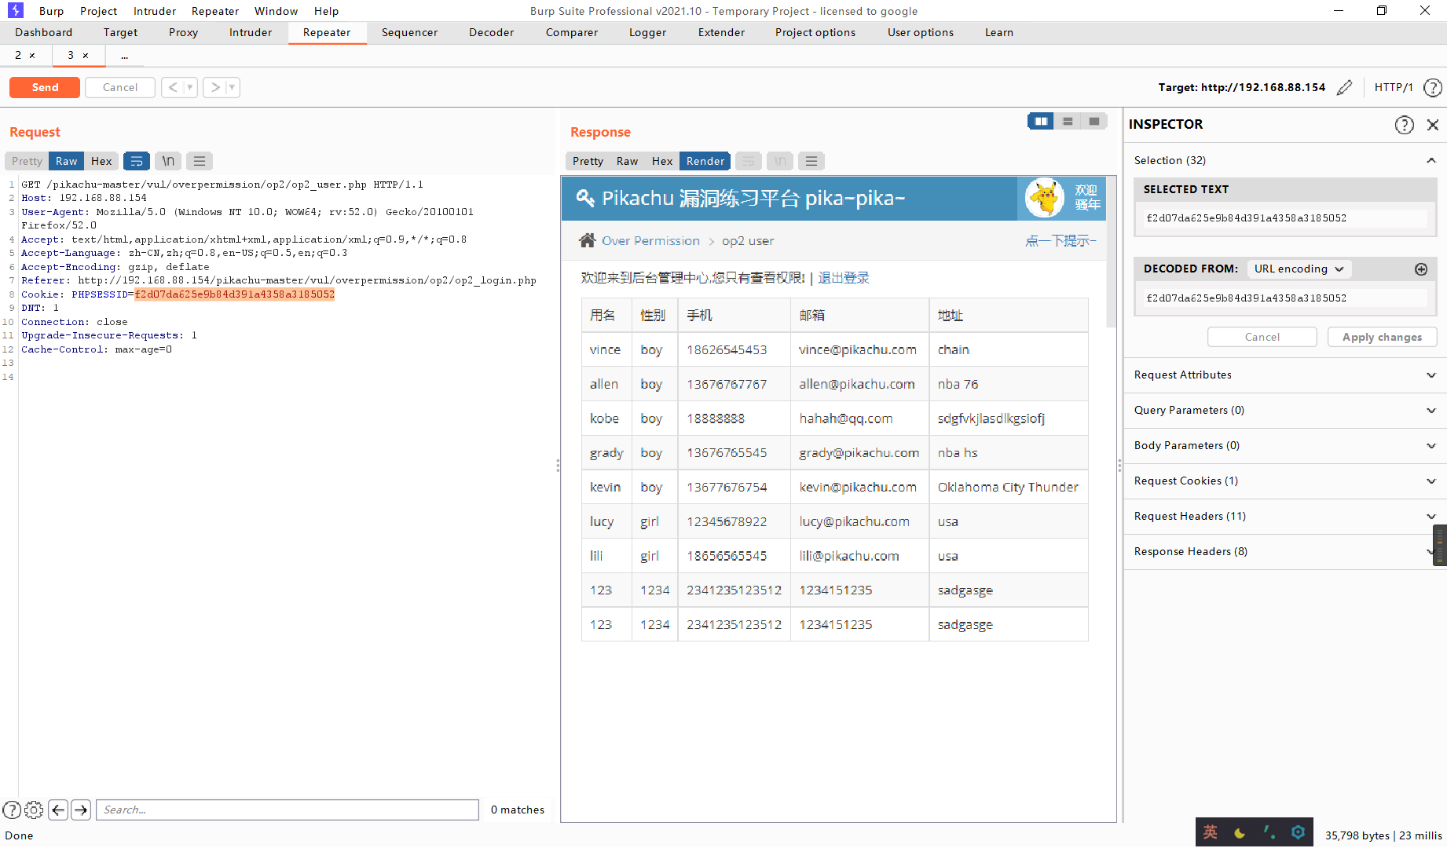This screenshot has width=1447, height=848.
Task: Toggle request word wrap icon
Action: coord(137,161)
